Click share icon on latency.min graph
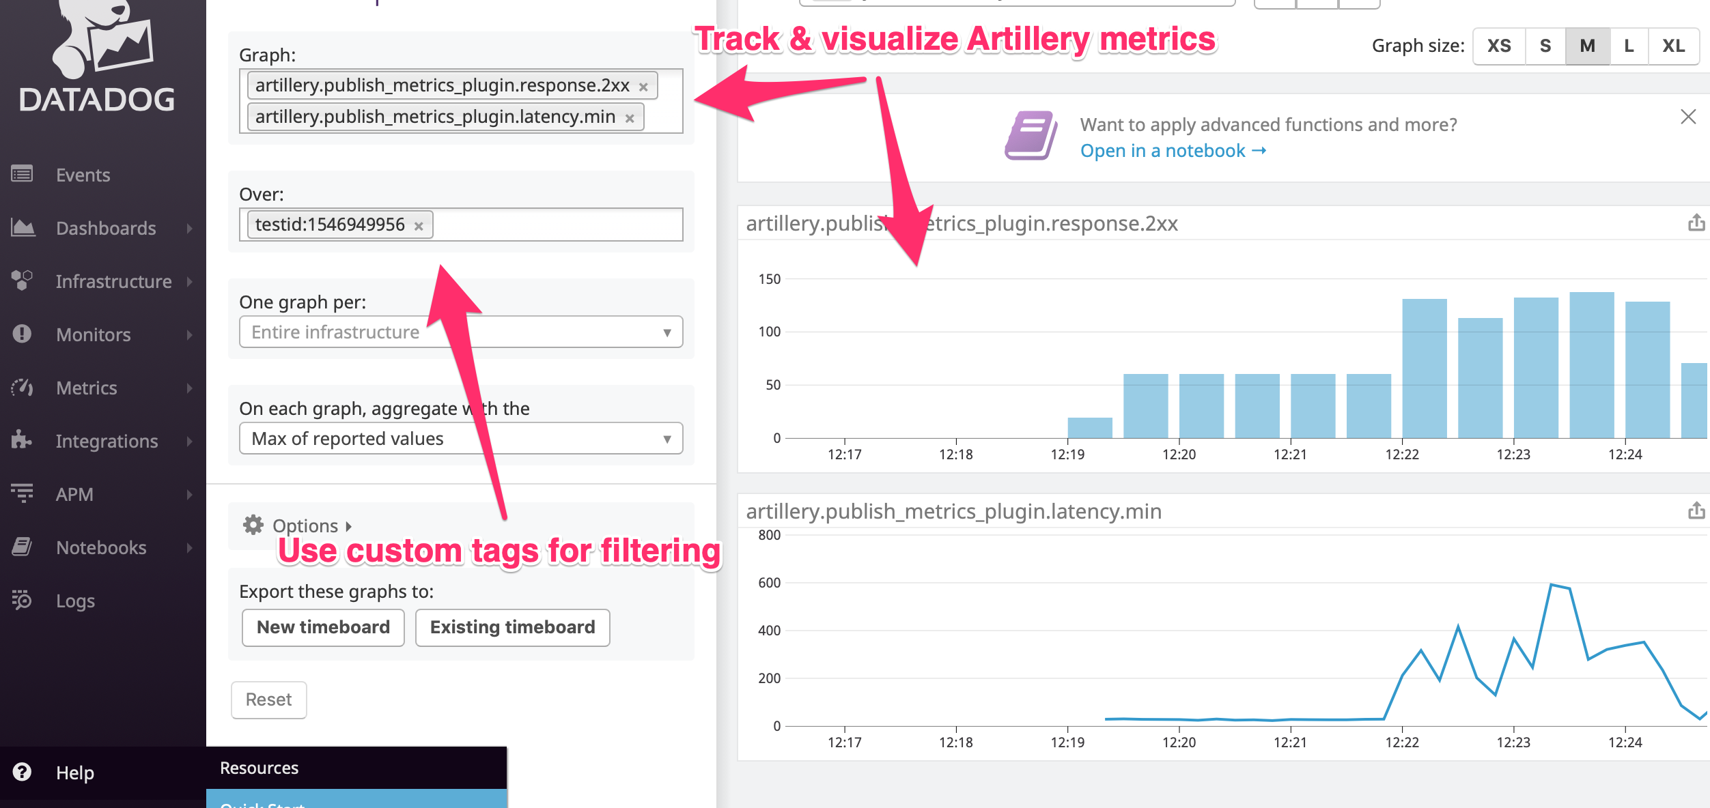Image resolution: width=1710 pixels, height=808 pixels. tap(1696, 511)
